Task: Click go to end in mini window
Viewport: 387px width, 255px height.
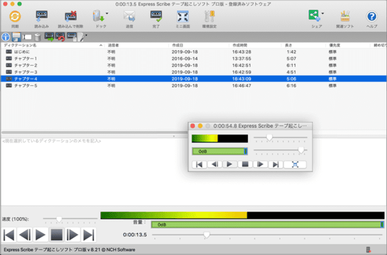Action: (276, 164)
